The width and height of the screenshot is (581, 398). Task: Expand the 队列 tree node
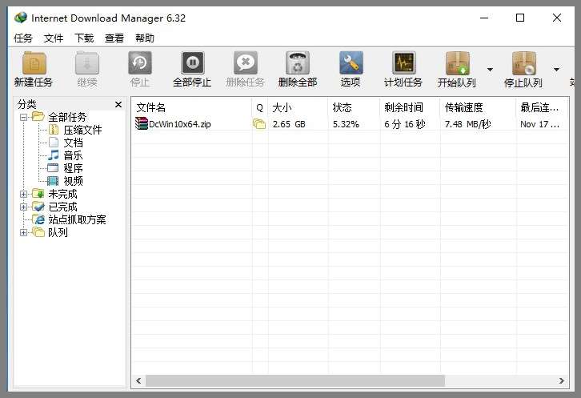[x=24, y=232]
